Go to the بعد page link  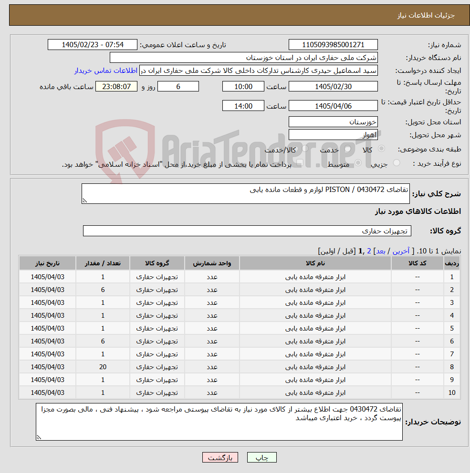tap(380, 251)
